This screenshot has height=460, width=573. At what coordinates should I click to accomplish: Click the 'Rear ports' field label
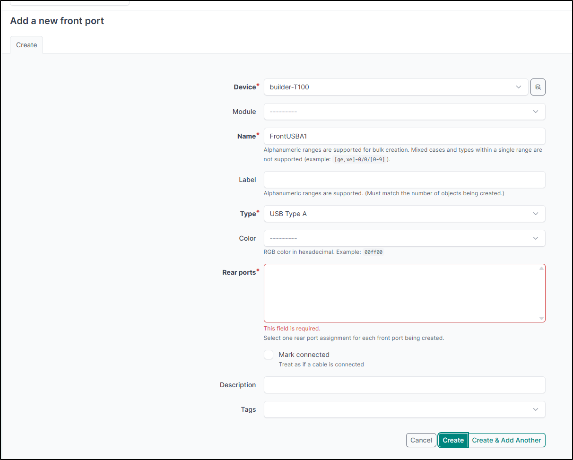239,272
